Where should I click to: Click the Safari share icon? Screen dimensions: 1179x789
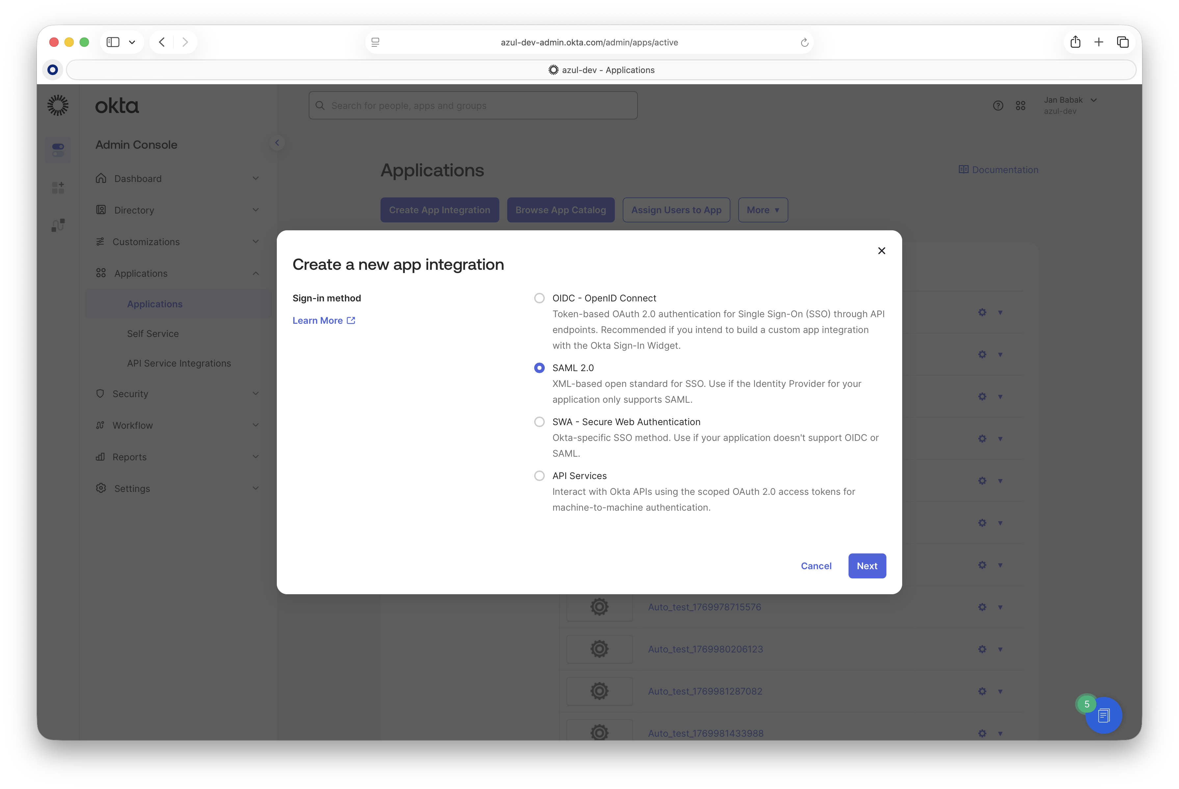[x=1075, y=42]
